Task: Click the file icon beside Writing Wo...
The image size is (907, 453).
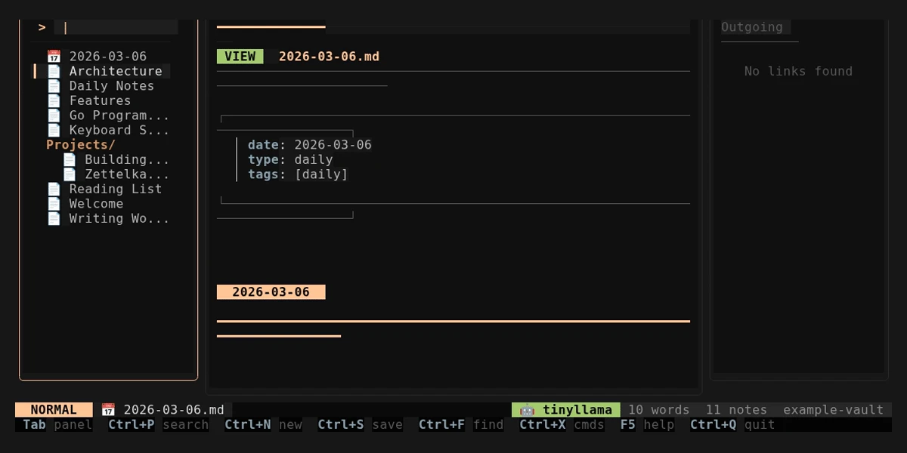Action: click(54, 218)
